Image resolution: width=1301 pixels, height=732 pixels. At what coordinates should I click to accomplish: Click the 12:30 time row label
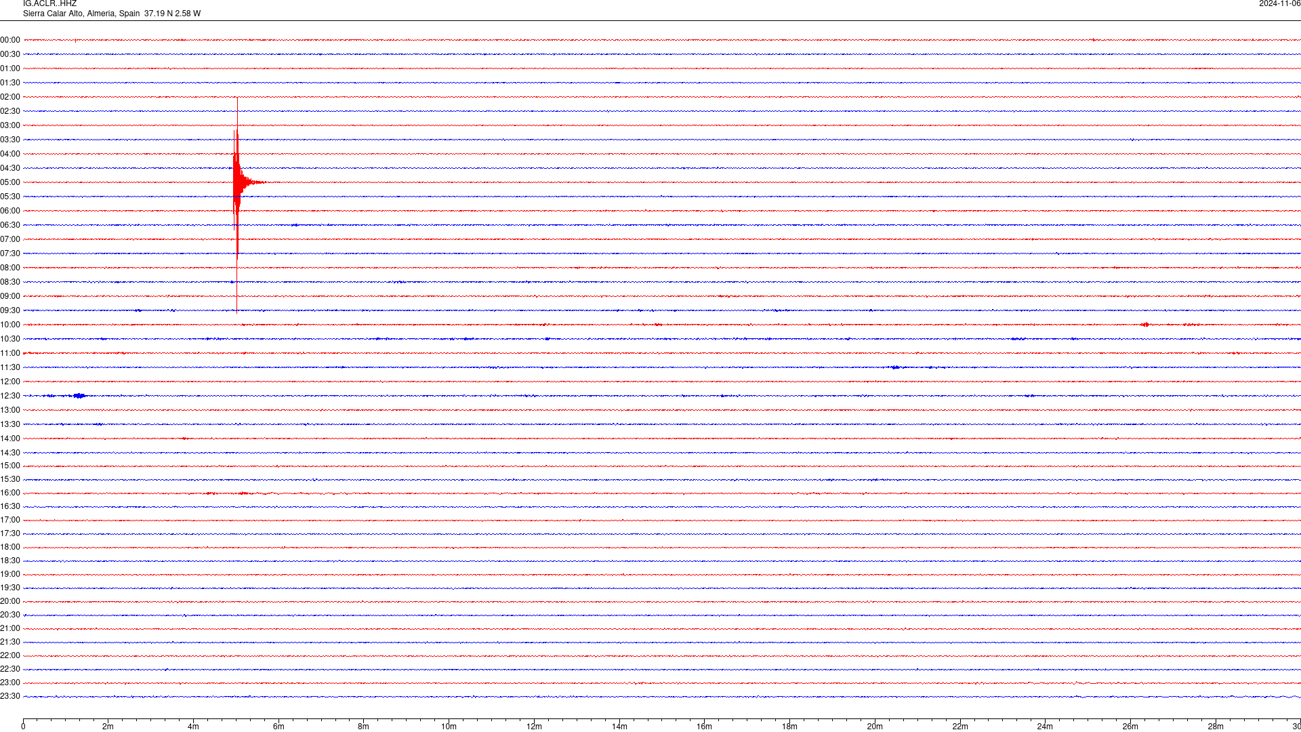(x=10, y=396)
